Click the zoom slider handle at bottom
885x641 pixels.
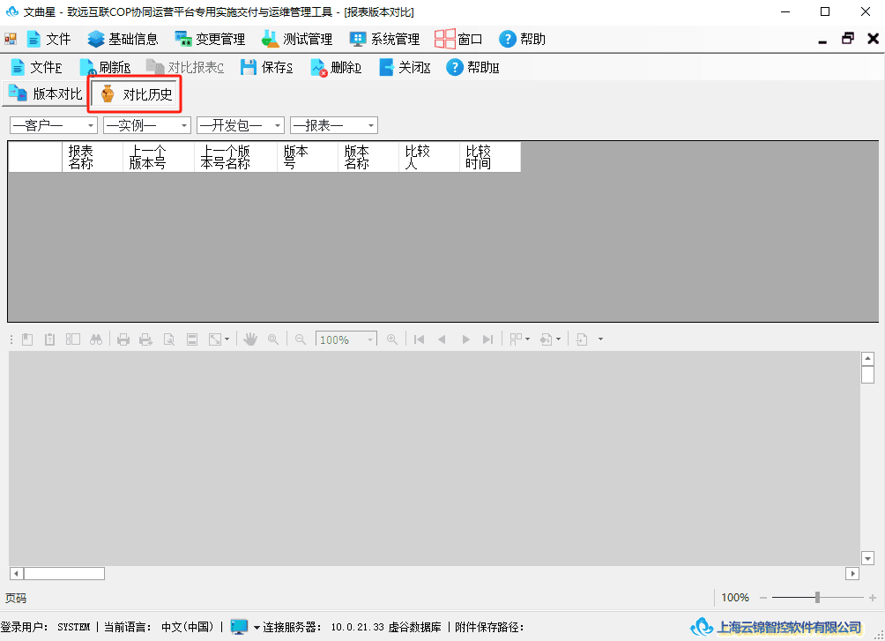pyautogui.click(x=817, y=598)
